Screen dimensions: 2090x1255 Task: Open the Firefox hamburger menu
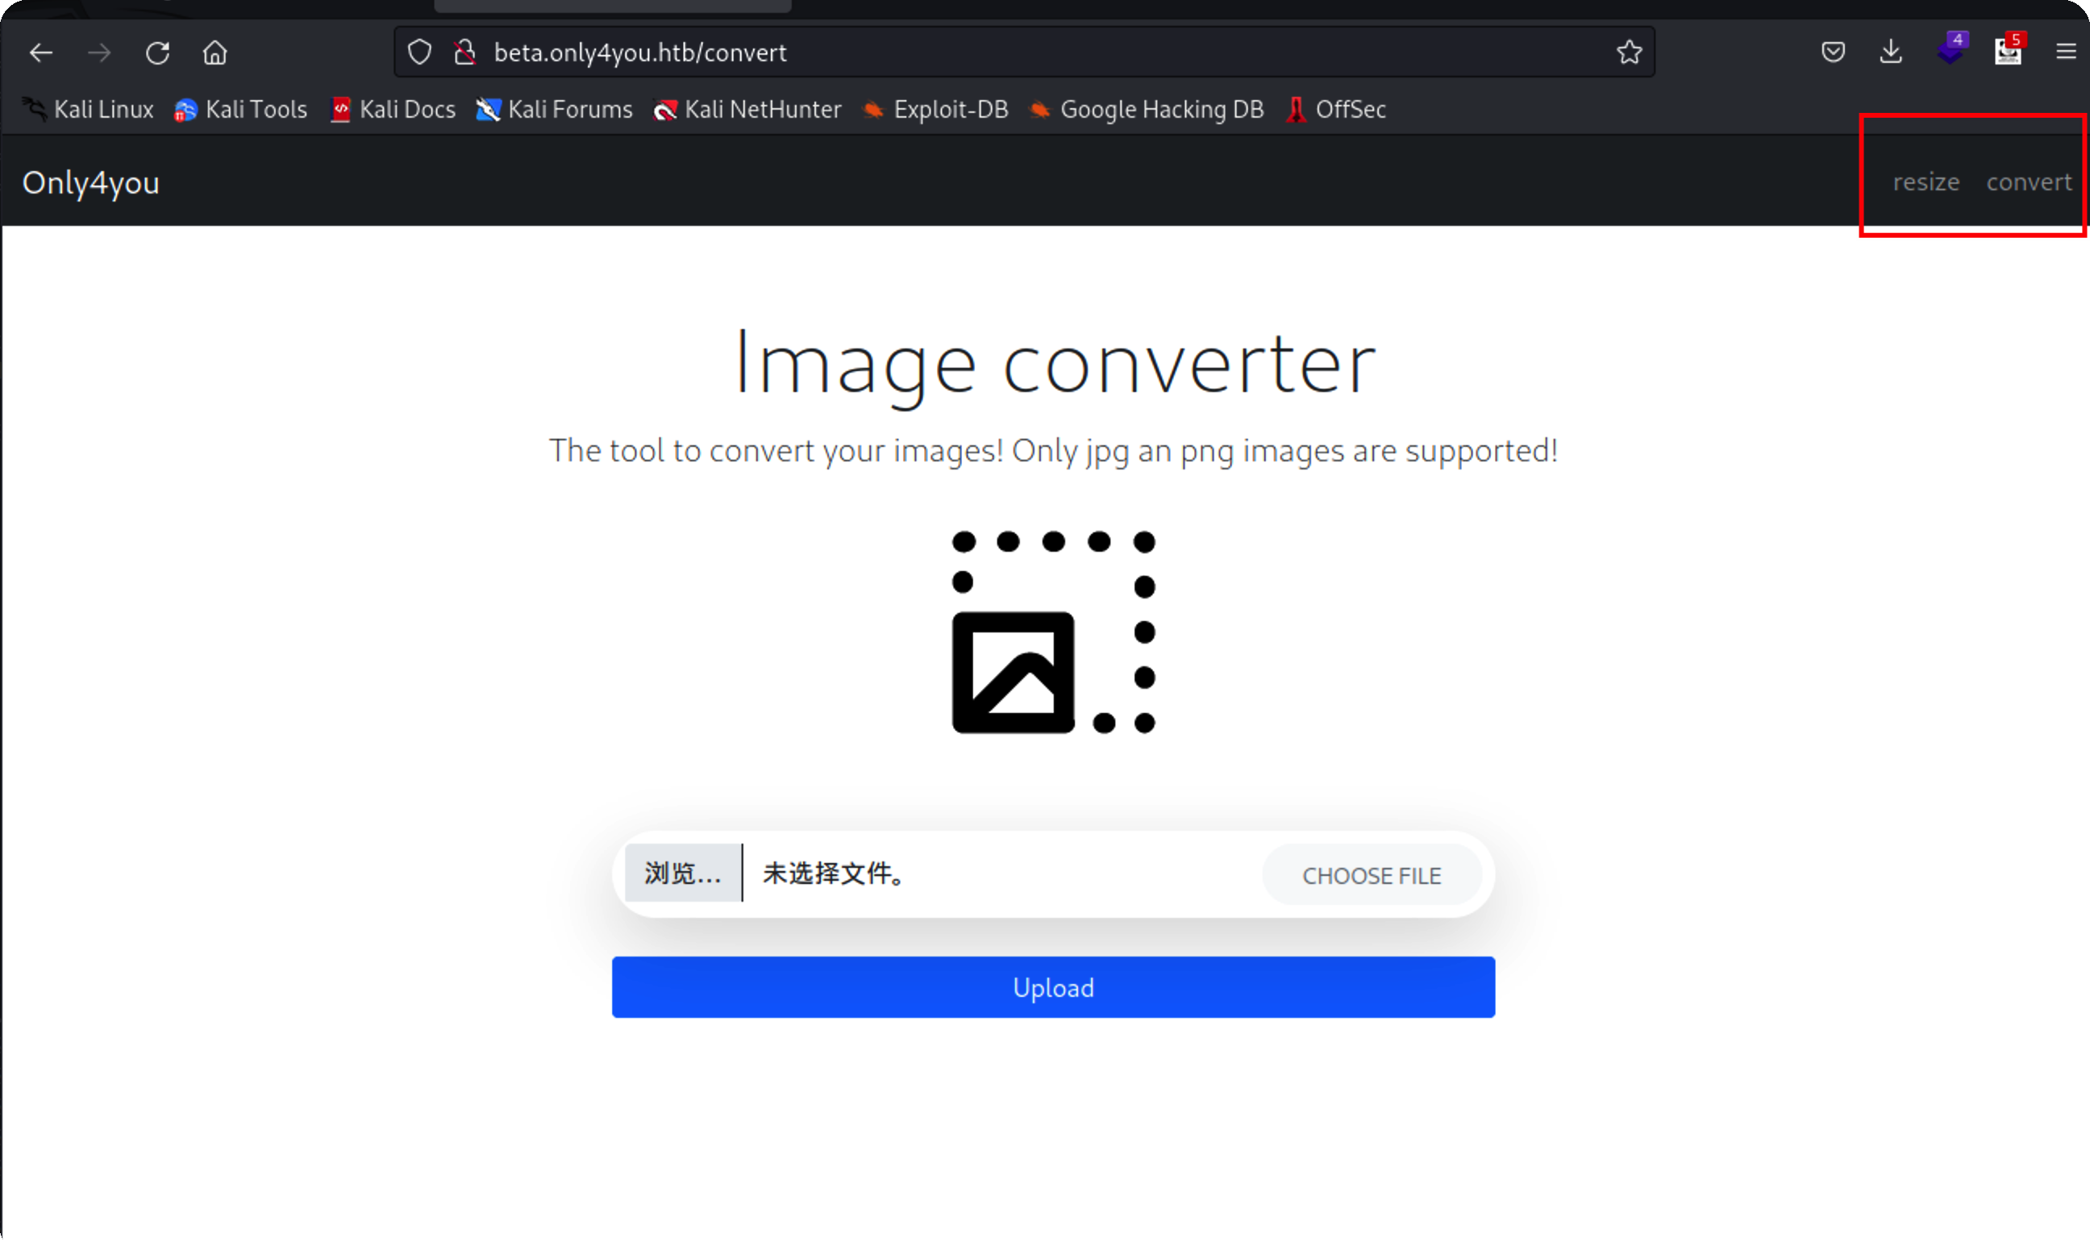tap(2066, 52)
